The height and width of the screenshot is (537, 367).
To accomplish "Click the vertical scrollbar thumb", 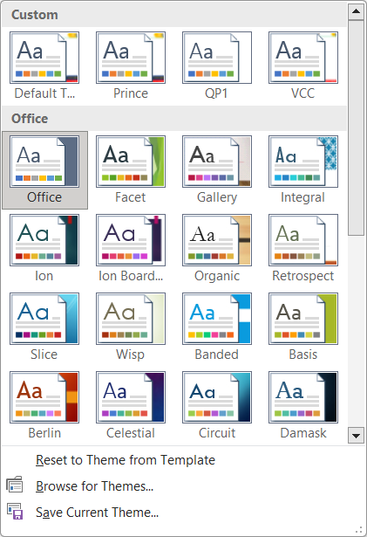I will click(x=356, y=127).
